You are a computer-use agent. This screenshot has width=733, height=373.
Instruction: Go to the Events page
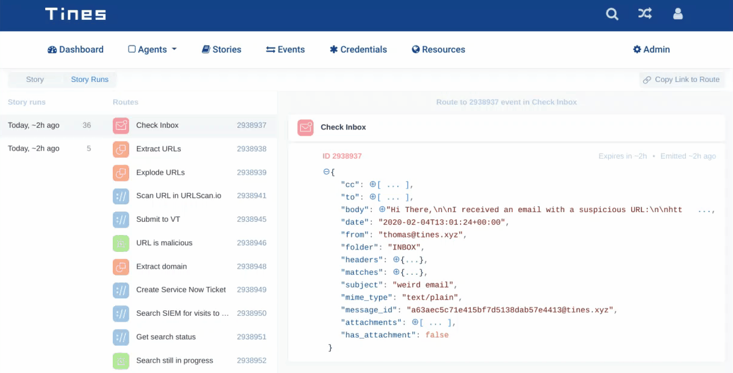tap(285, 49)
